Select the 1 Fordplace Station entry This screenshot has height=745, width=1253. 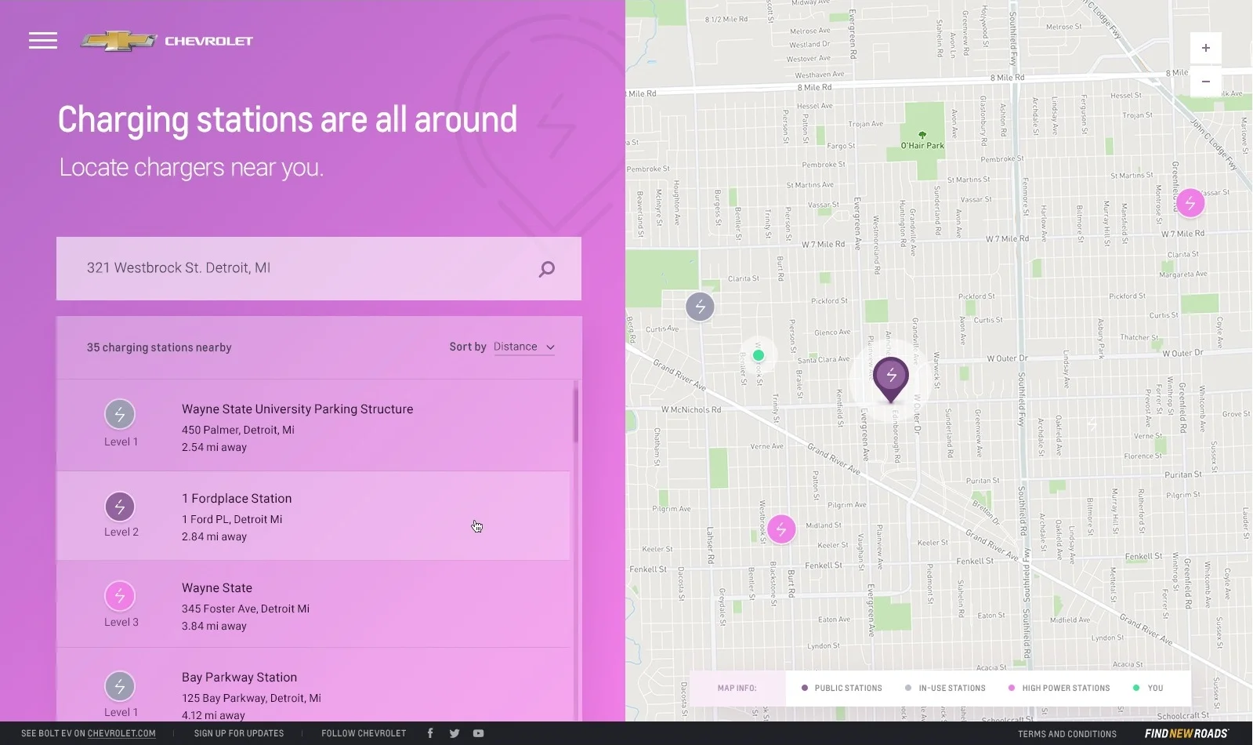point(313,515)
